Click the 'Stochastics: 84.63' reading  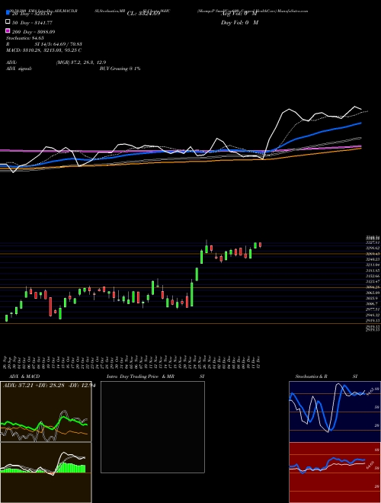25,38
